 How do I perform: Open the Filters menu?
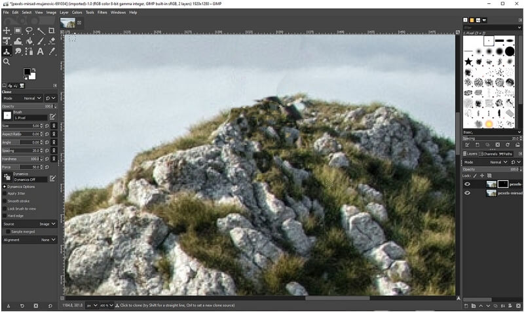click(x=102, y=12)
